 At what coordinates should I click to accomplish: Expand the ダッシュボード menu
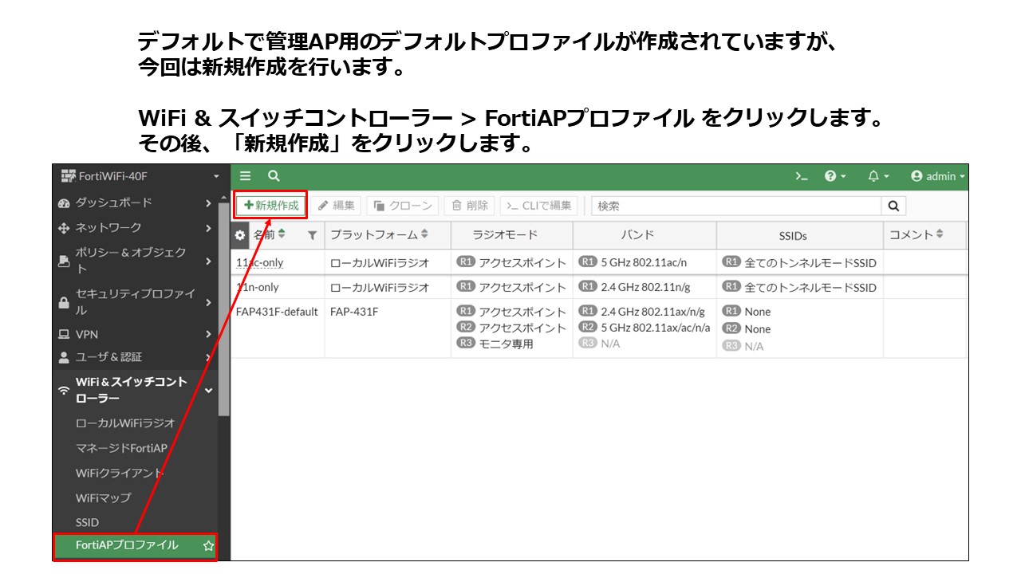[x=136, y=202]
